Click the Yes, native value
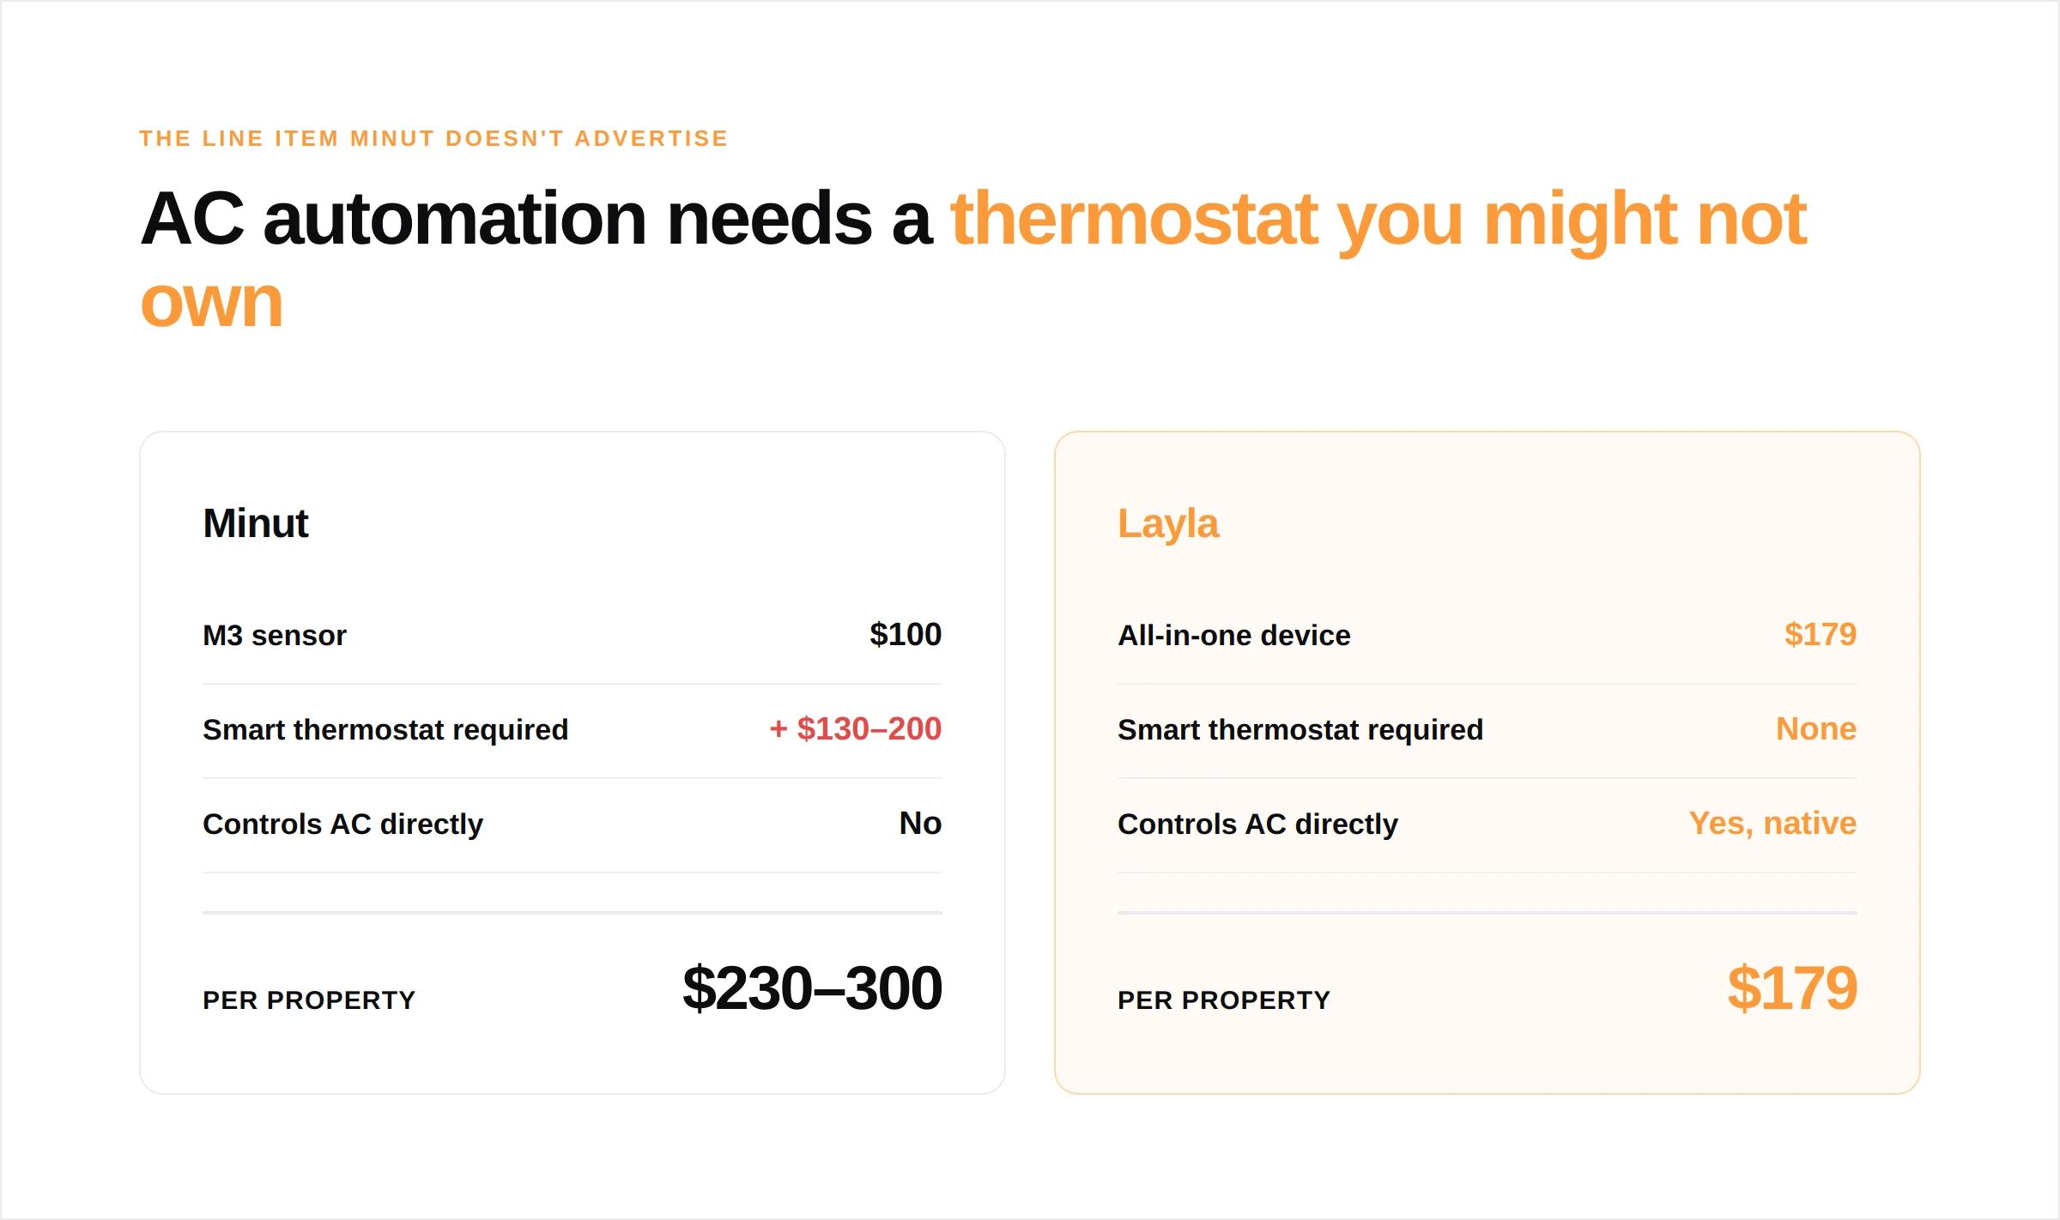The image size is (2060, 1220). [x=1772, y=824]
